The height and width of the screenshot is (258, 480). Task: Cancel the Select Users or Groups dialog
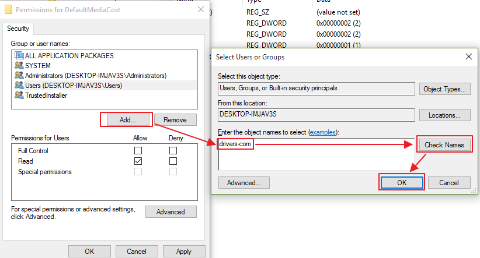449,183
